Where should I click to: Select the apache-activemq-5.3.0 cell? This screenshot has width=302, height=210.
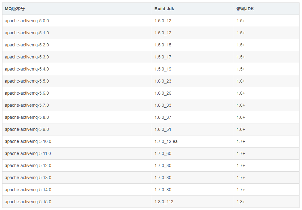pyautogui.click(x=77, y=57)
